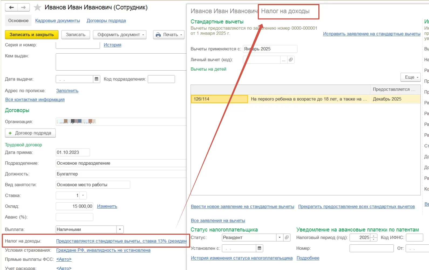Screen dimensions: 429x270
Task: Switch to Договоры подряда tab
Action: pyautogui.click(x=106, y=20)
